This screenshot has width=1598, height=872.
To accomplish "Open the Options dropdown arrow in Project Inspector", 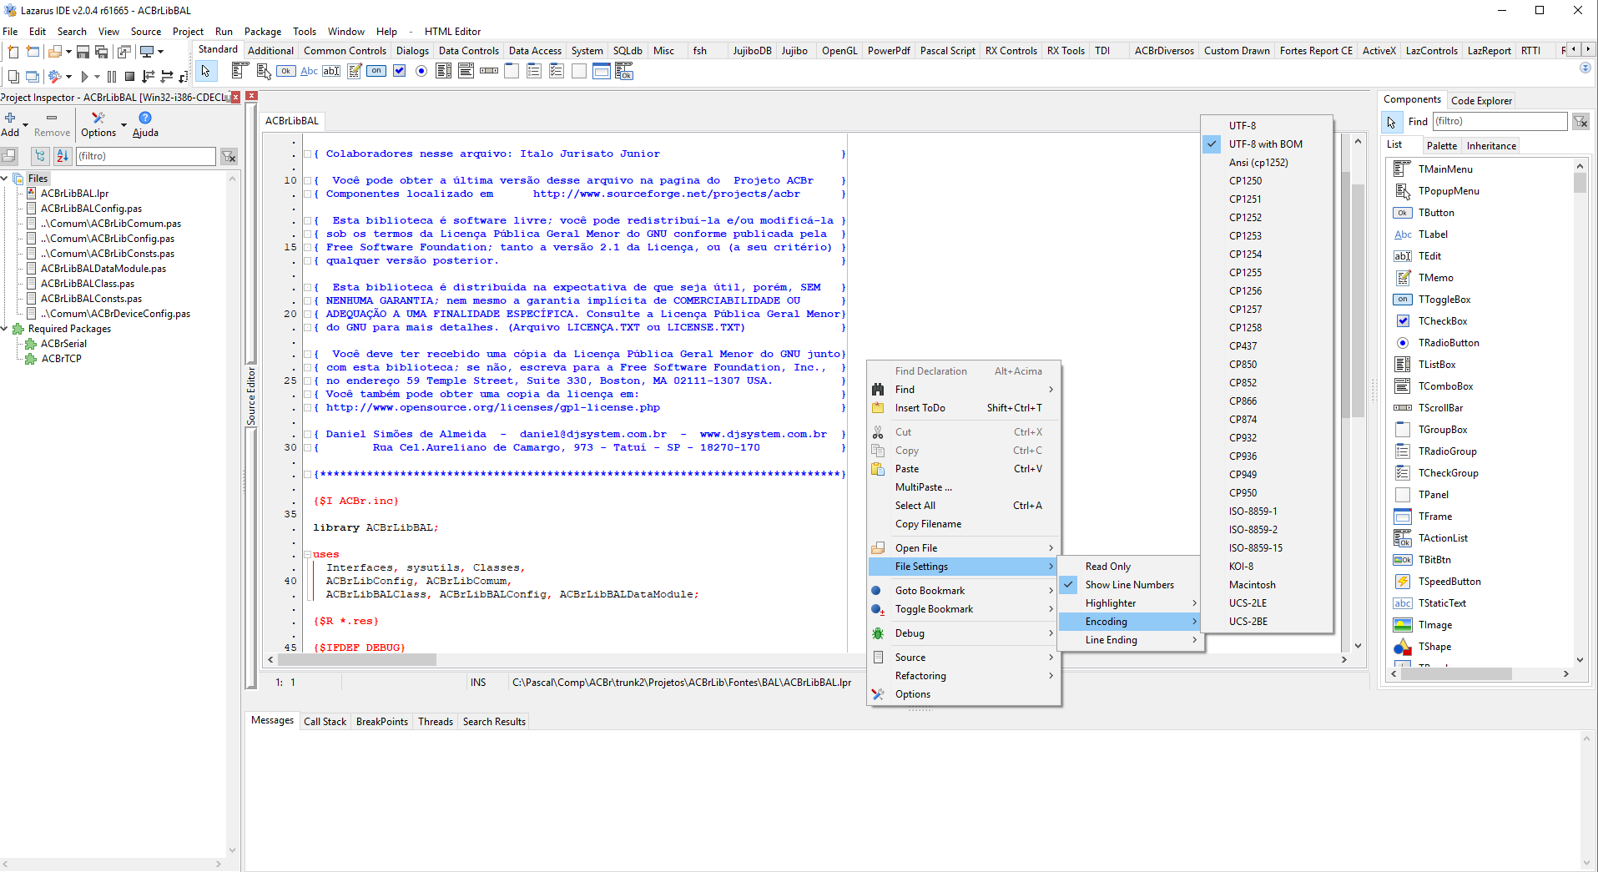I will coord(124,125).
